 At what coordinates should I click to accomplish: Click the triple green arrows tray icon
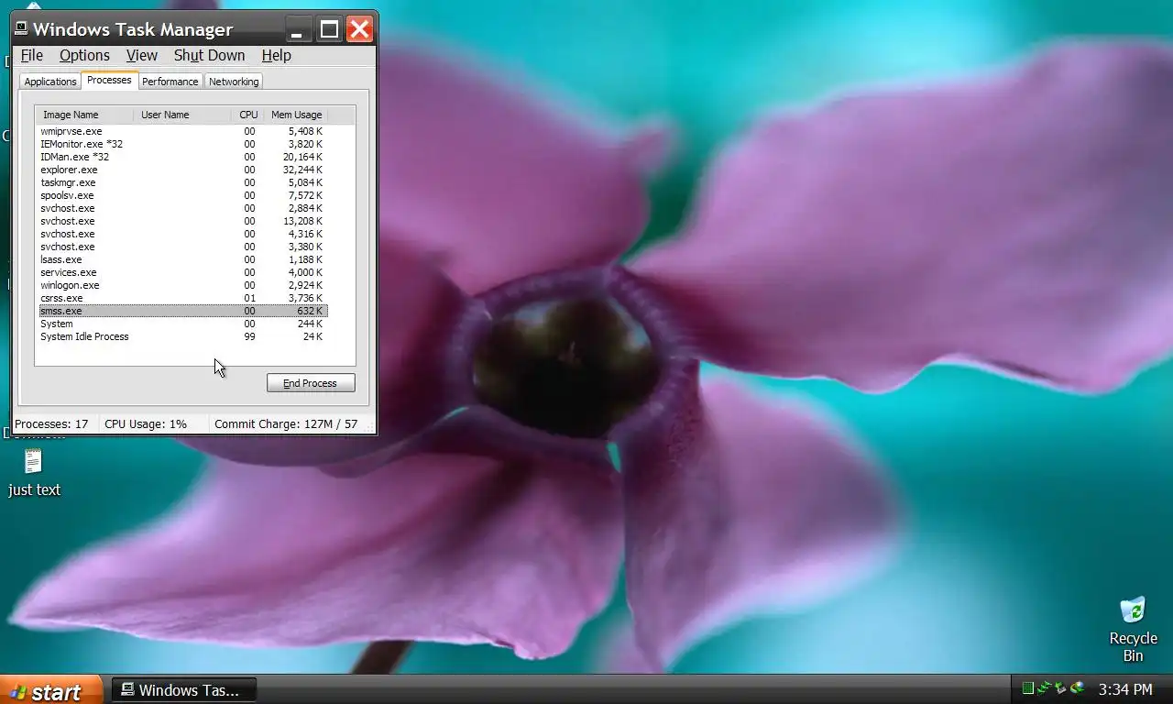1044,688
